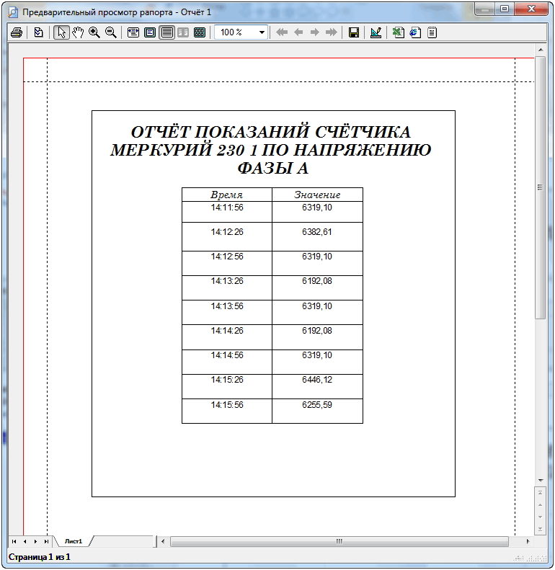Viewport: 555px width, 570px height.
Task: Maximize the report preview window
Action: [505, 9]
